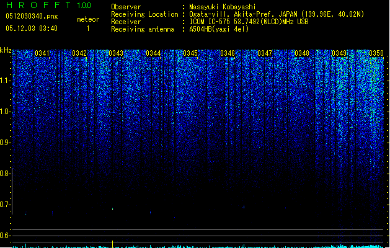The height and width of the screenshot is (248, 390).
Task: Click the 'meteor' count label
Action: point(88,19)
